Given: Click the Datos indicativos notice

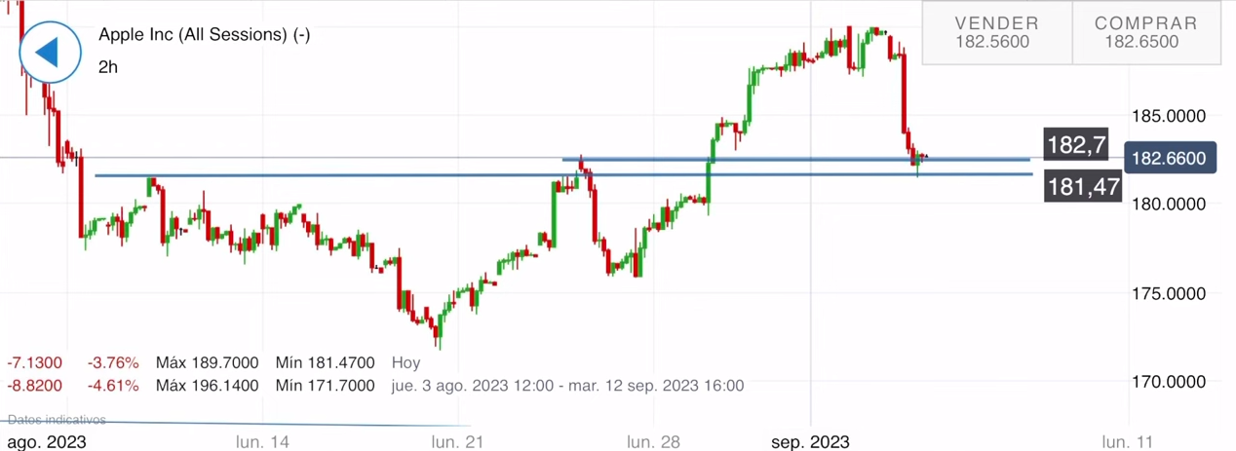Looking at the screenshot, I should [57, 420].
